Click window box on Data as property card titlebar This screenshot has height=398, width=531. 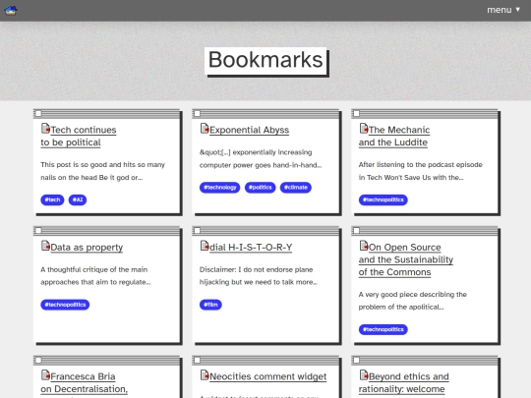point(38,231)
